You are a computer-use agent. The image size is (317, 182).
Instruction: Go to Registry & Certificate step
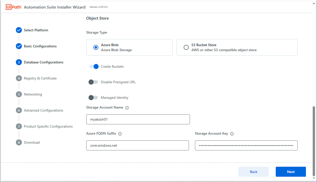click(x=40, y=78)
